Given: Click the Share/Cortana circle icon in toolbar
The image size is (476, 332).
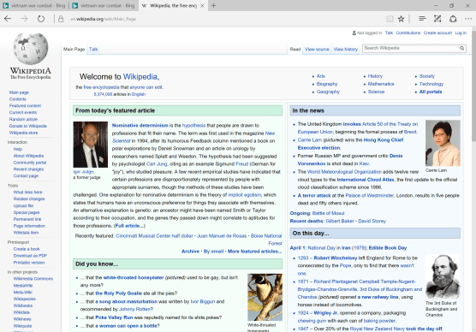Looking at the screenshot, I should tap(453, 19).
